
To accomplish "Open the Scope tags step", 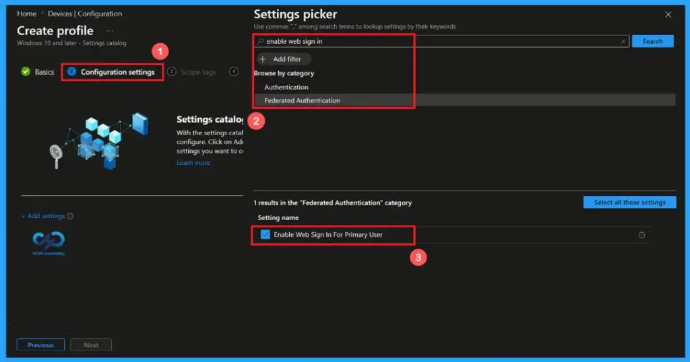I will click(192, 71).
